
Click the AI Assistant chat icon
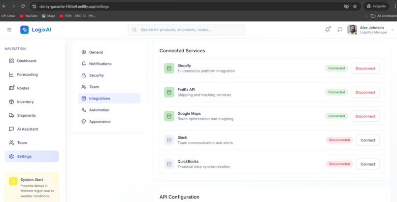[11, 129]
